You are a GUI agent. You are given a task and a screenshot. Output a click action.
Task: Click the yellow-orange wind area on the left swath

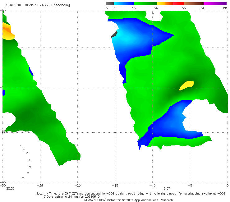(x=8, y=31)
